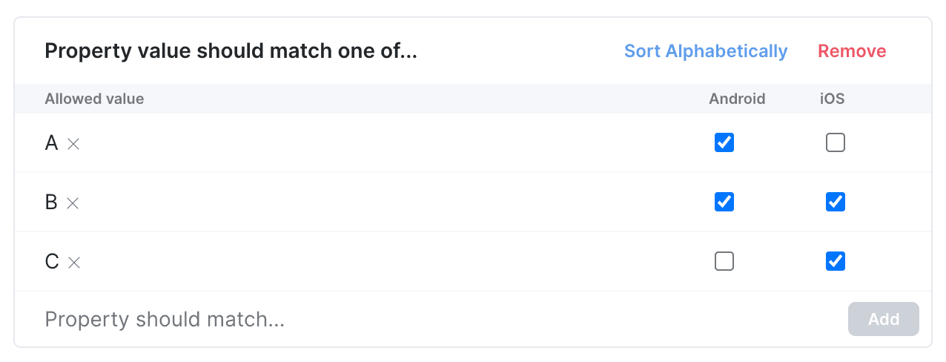Screen dimensions: 946x362
Task: Disable Android for value B
Action: (724, 202)
